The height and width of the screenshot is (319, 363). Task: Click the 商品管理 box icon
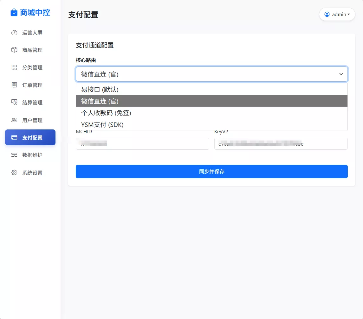14,50
